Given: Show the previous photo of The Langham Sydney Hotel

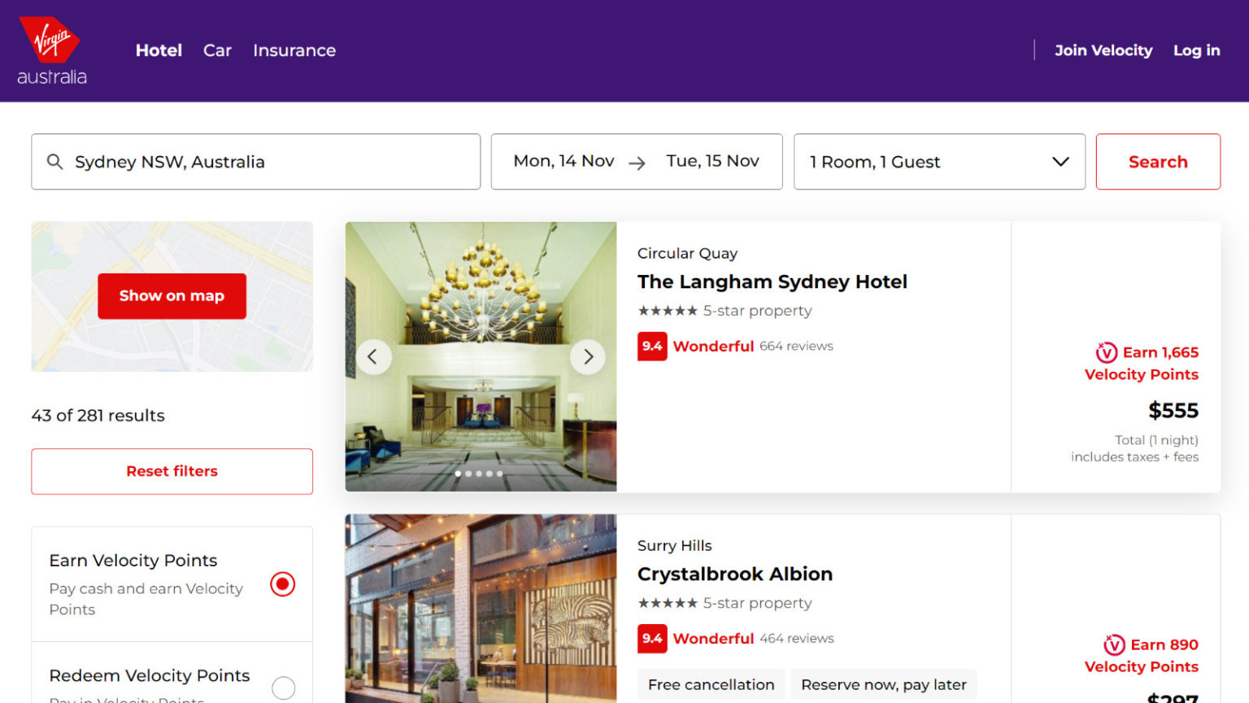Looking at the screenshot, I should 373,356.
